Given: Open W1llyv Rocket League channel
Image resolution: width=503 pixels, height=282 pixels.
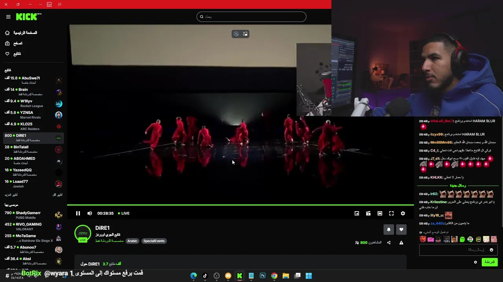Looking at the screenshot, I should pyautogui.click(x=33, y=103).
